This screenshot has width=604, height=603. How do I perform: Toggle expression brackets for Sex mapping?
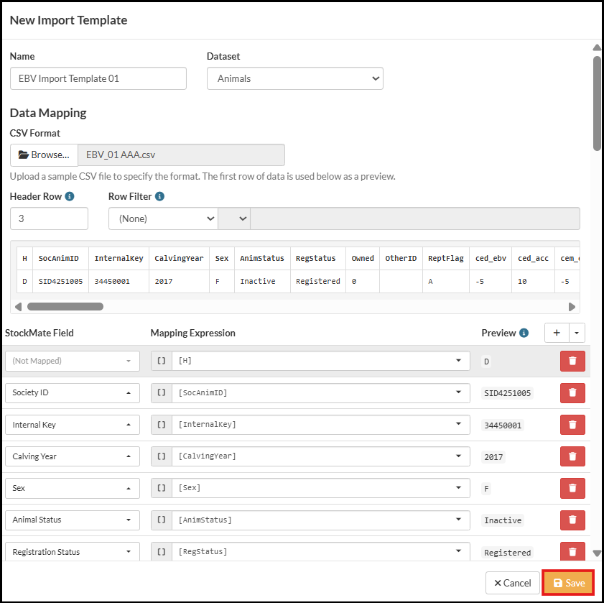pos(161,488)
